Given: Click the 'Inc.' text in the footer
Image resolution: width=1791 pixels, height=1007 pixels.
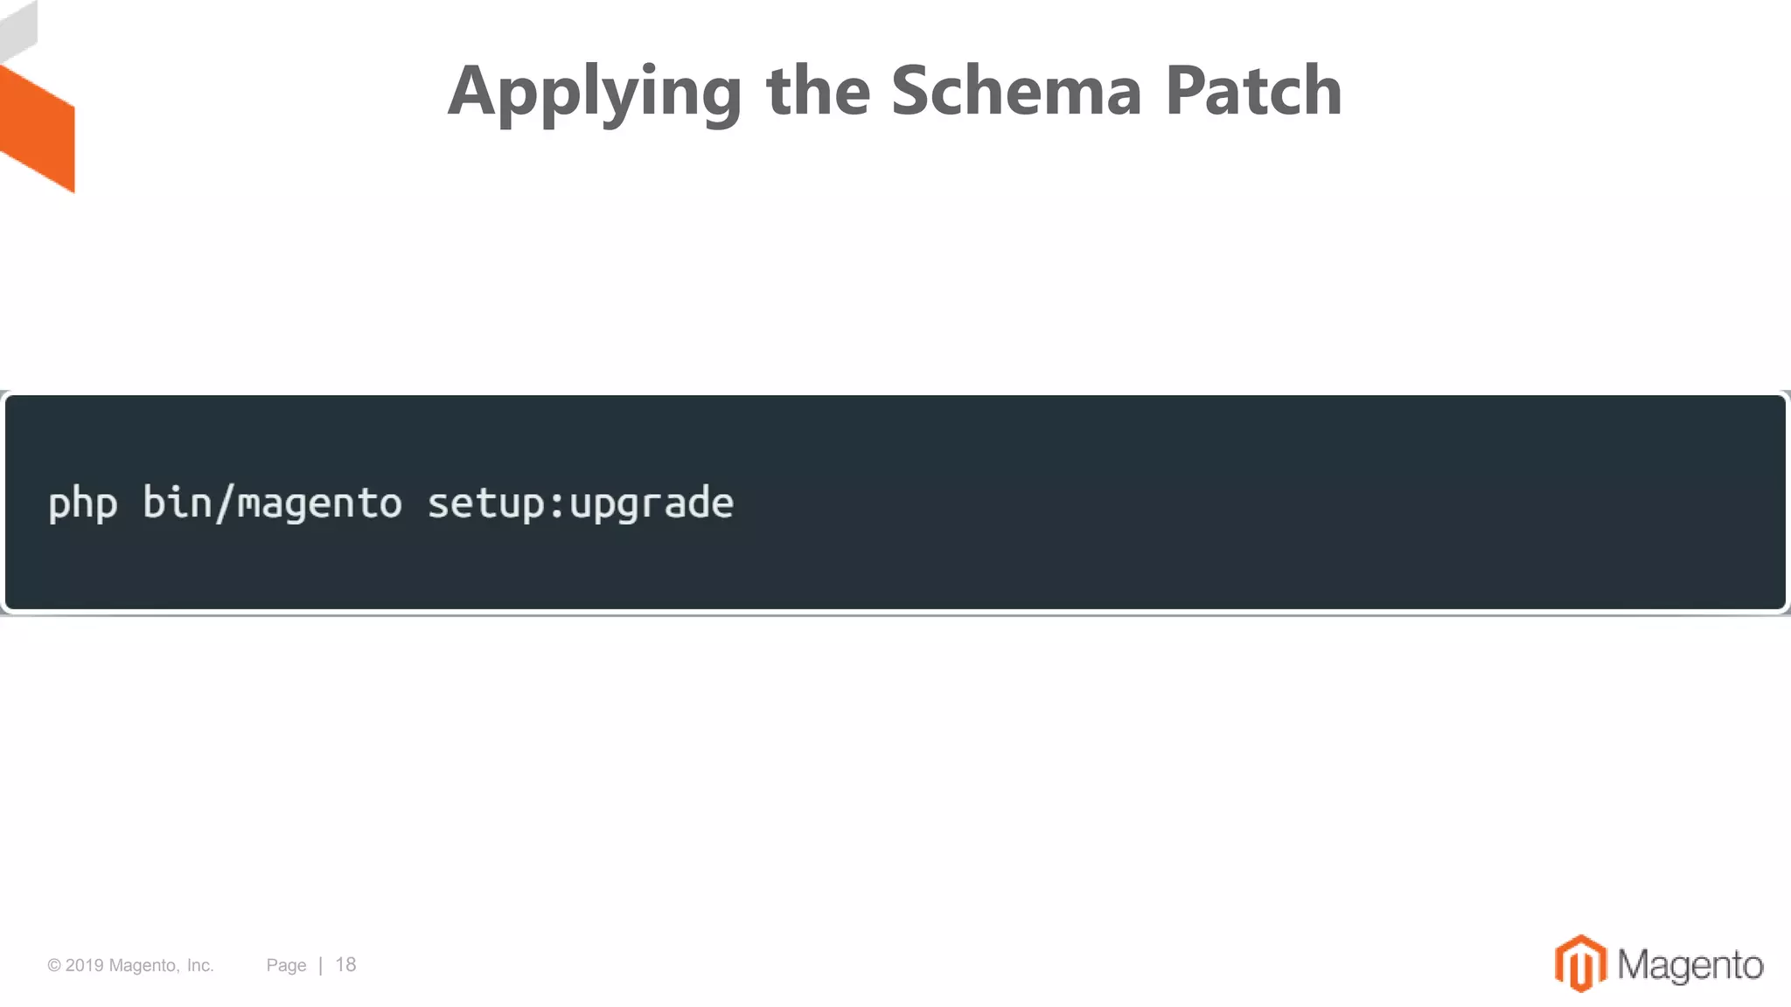Looking at the screenshot, I should coord(199,966).
